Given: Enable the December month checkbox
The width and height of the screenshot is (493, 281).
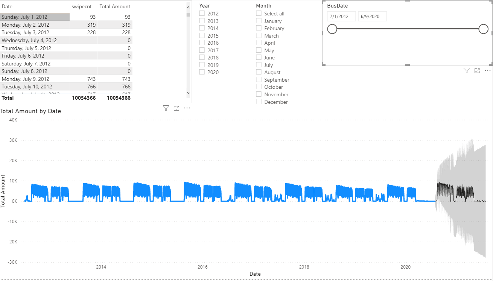Looking at the screenshot, I should pyautogui.click(x=259, y=102).
